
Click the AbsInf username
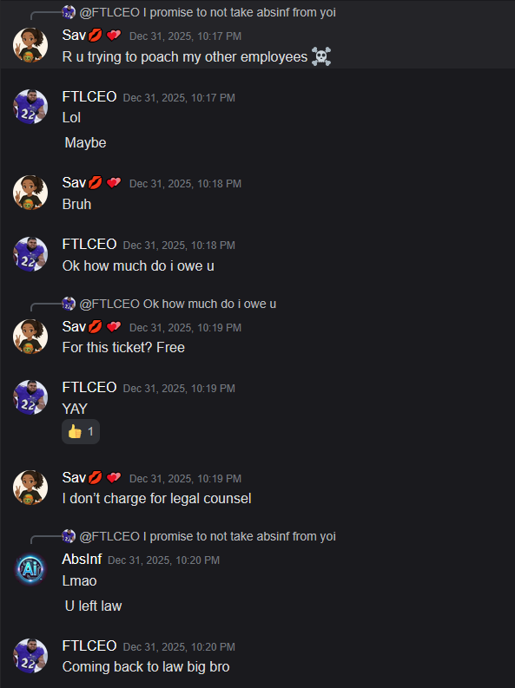(82, 559)
